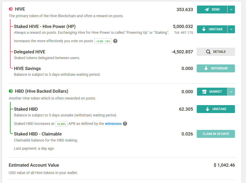Open the witnesses link
Screen dimensions: 246x183
113,124
